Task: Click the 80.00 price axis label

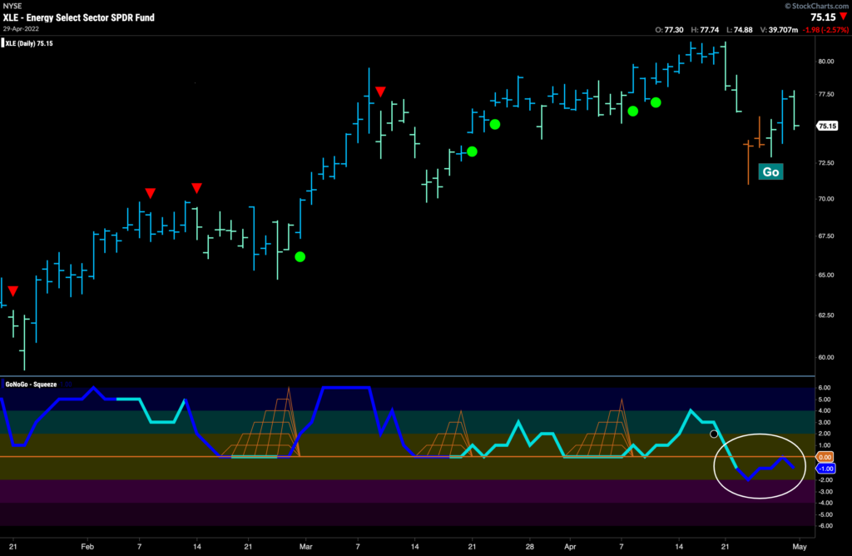Action: [826, 62]
